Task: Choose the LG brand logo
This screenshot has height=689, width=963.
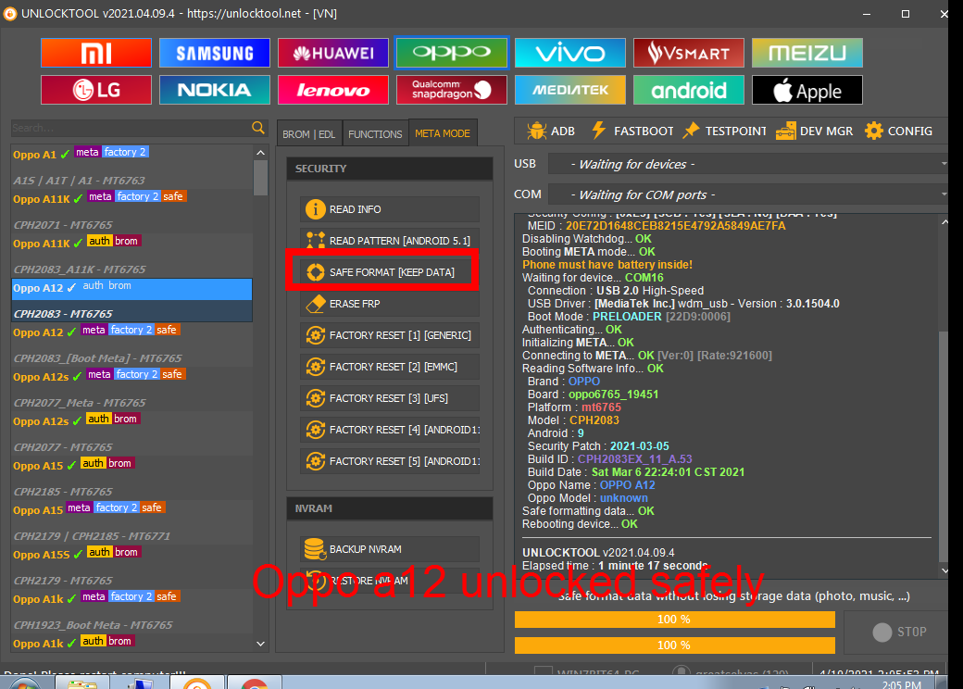Action: point(95,90)
